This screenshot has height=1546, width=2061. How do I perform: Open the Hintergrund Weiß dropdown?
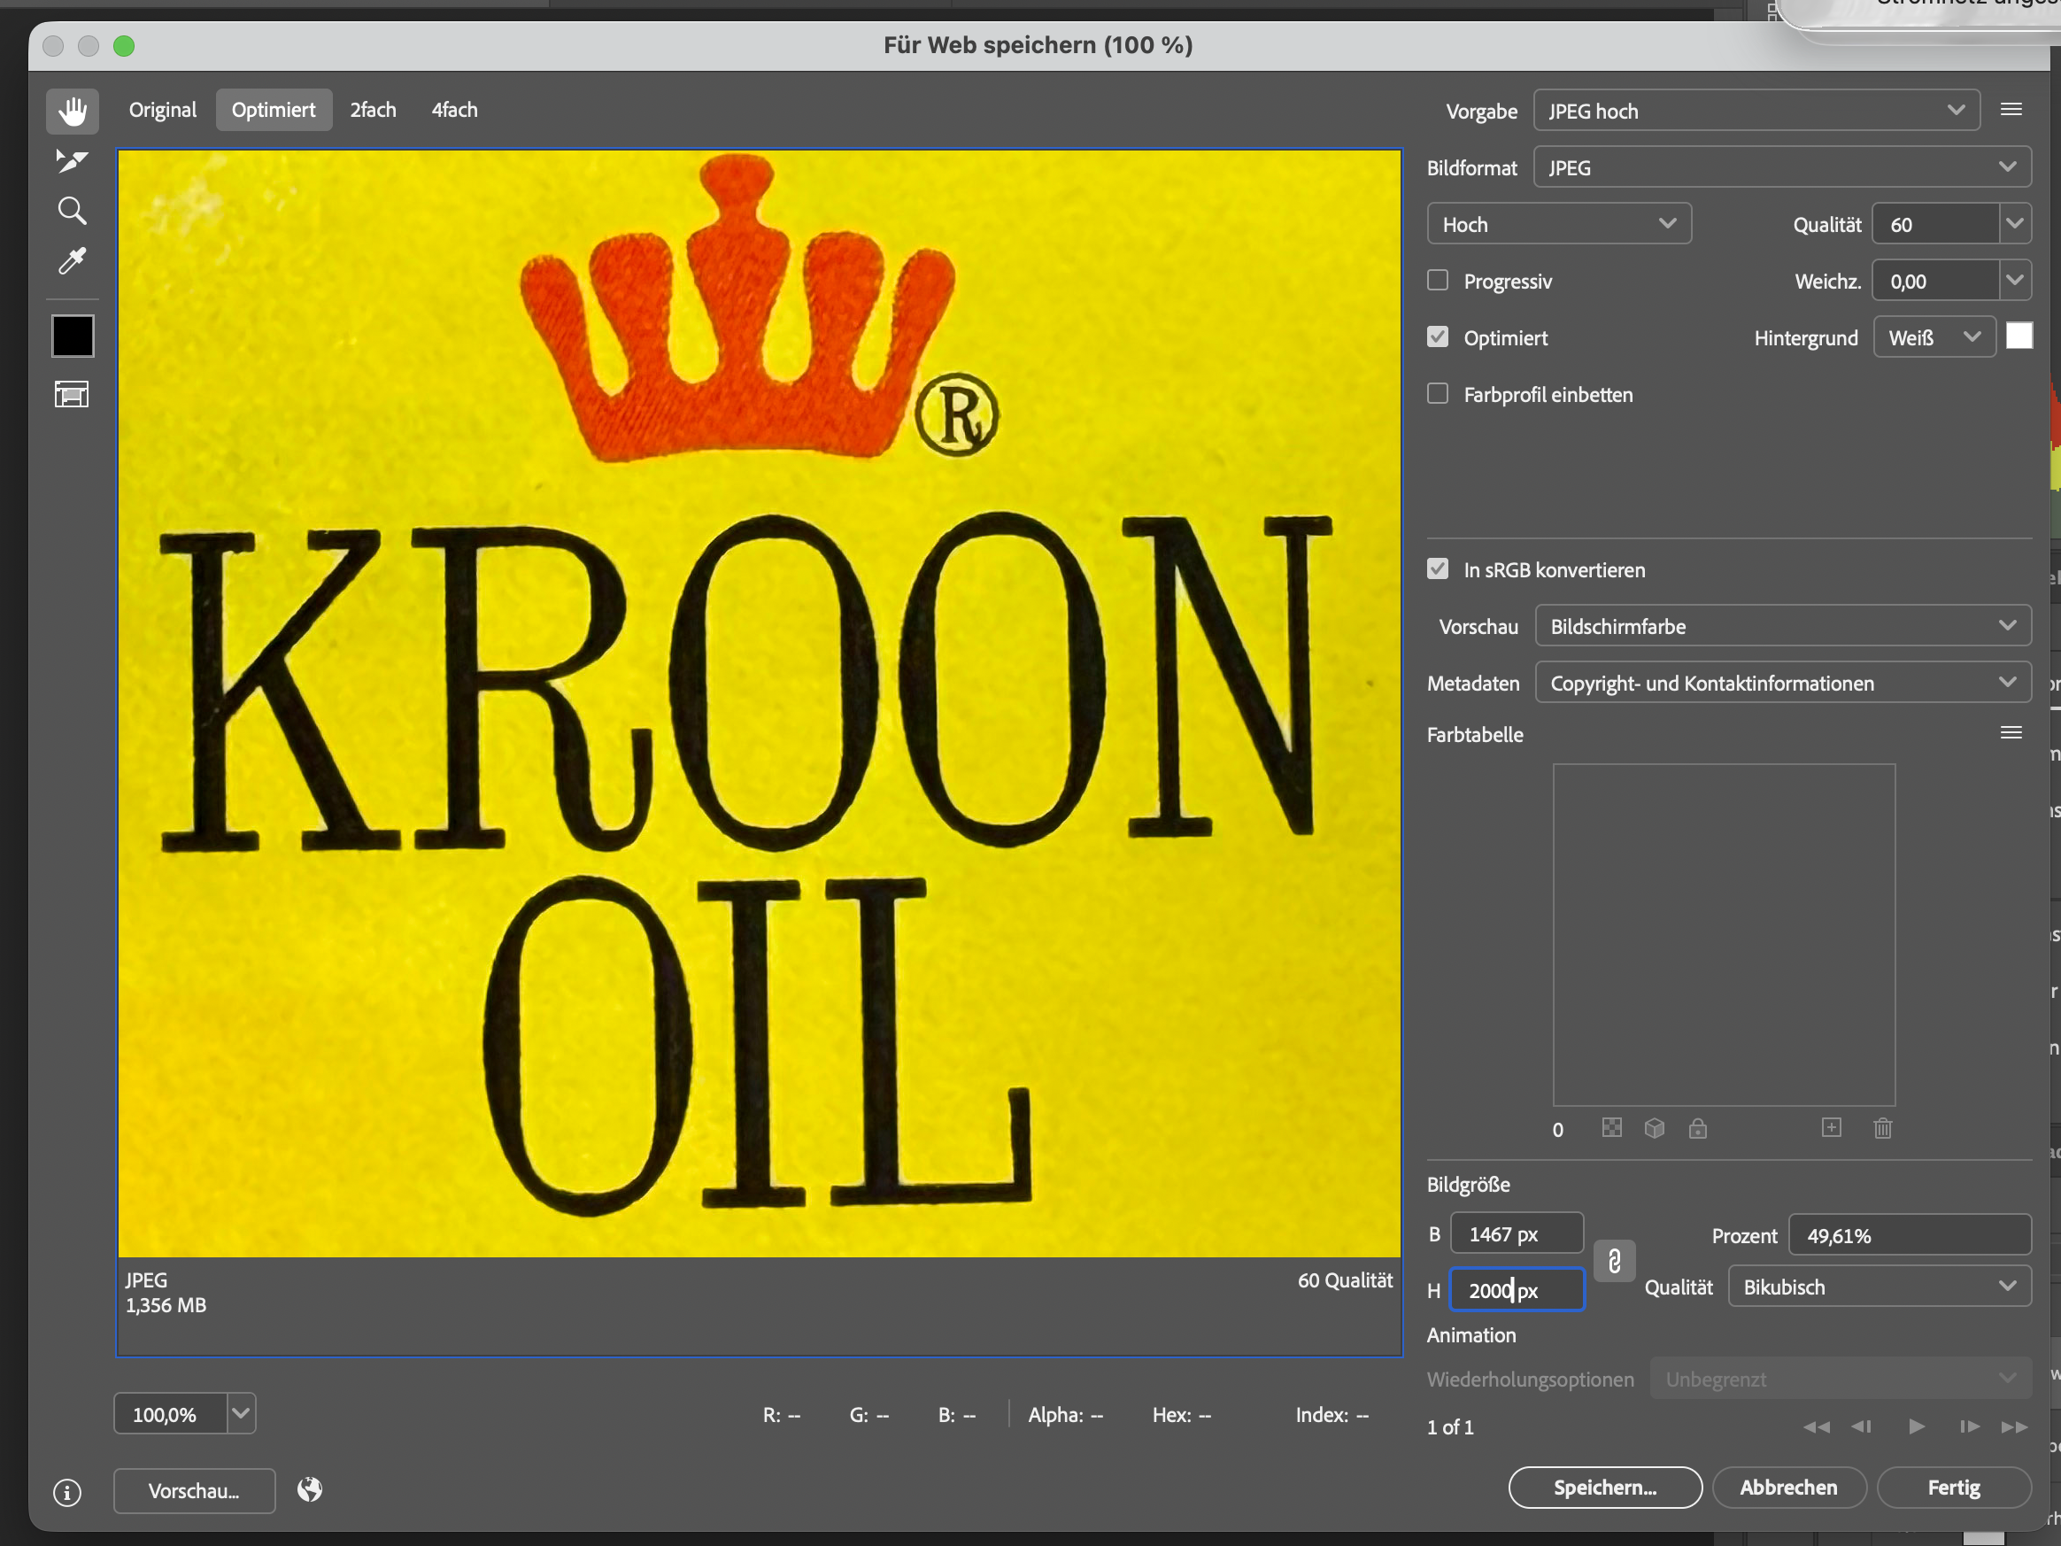1934,337
